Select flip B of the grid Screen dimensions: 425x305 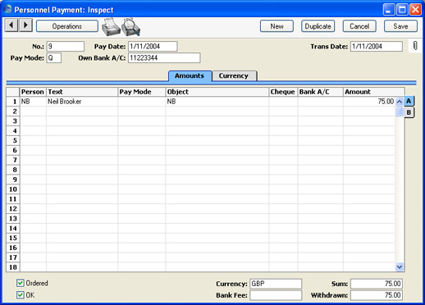[409, 112]
